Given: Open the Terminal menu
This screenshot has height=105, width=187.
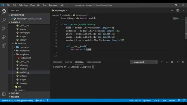Looking at the screenshot, I should point(53,5).
